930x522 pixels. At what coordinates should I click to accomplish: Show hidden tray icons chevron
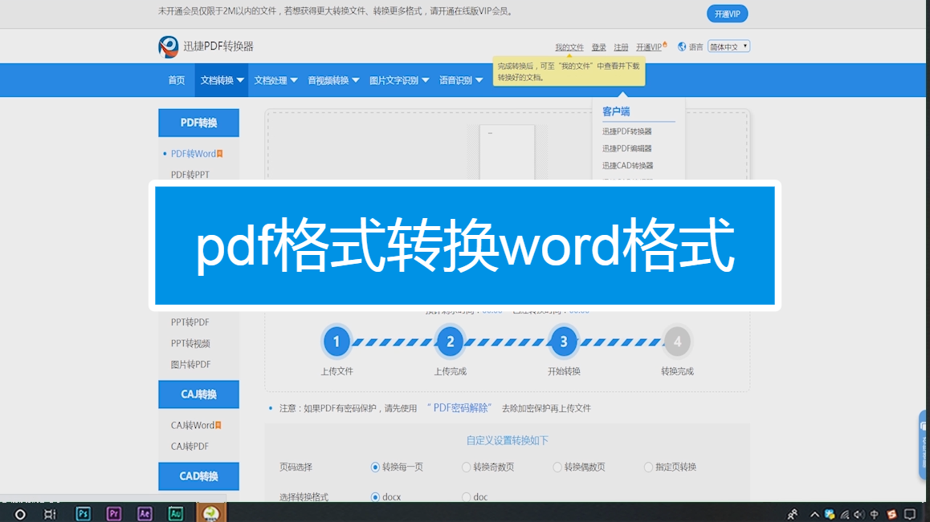(814, 514)
